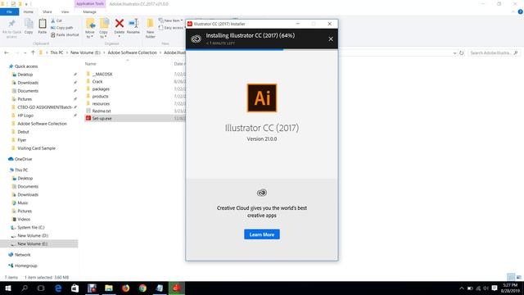Click the Creative Cloud icon above Learn More
Viewport: 524px width, 295px height.
(262, 193)
